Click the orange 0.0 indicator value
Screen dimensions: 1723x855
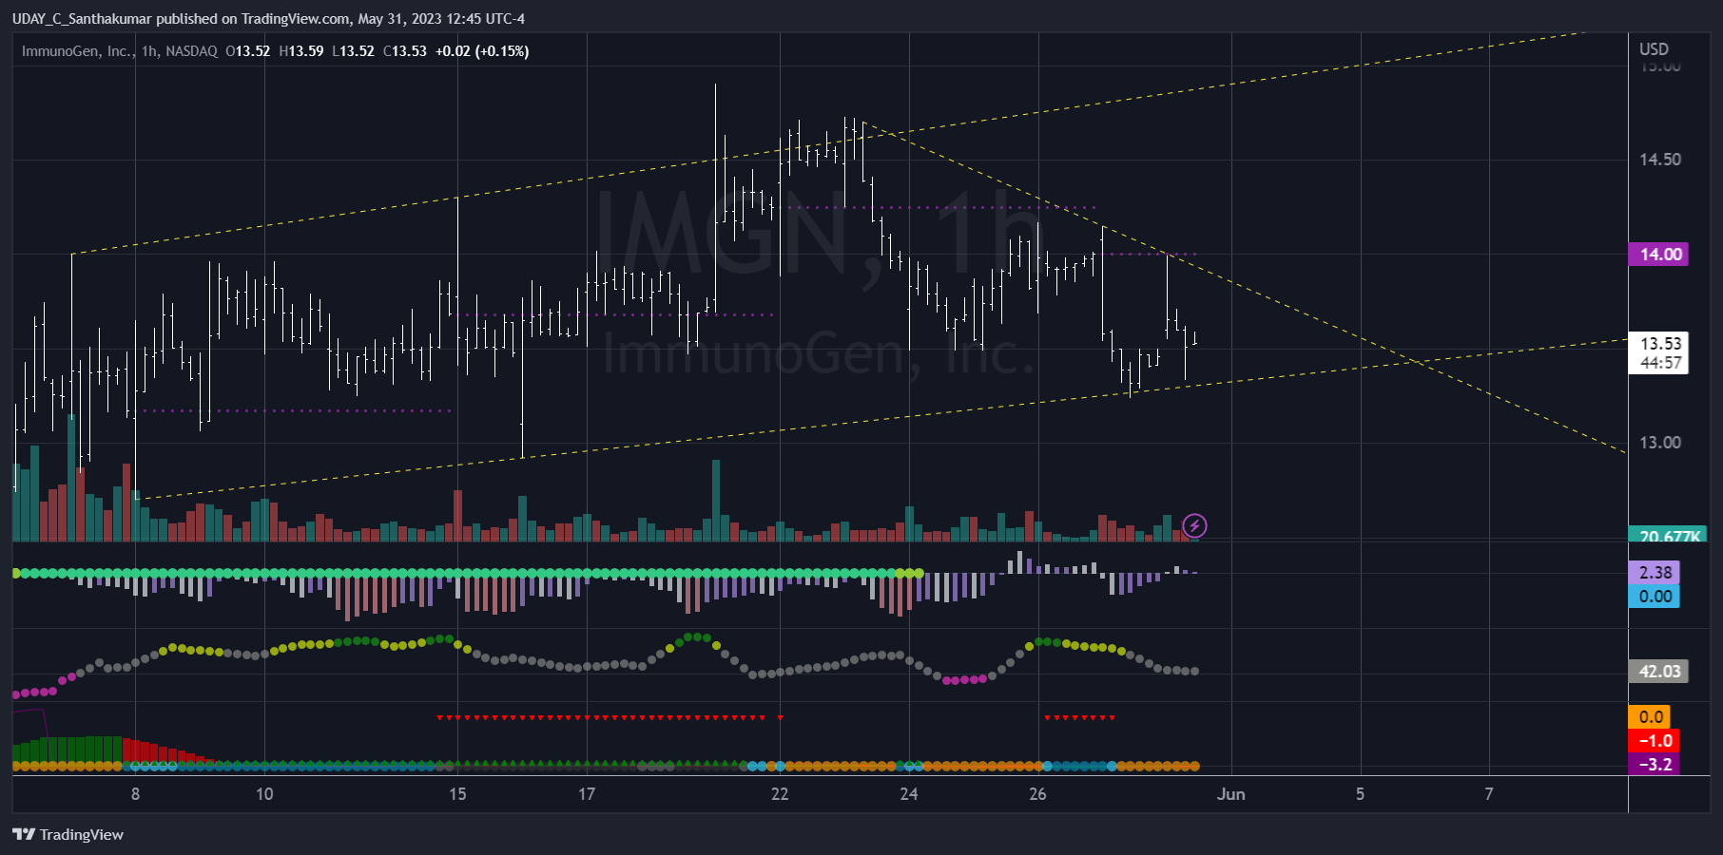1651,717
